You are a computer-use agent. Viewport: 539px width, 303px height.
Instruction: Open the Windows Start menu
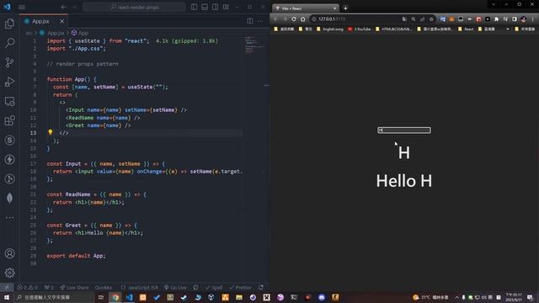(7, 297)
